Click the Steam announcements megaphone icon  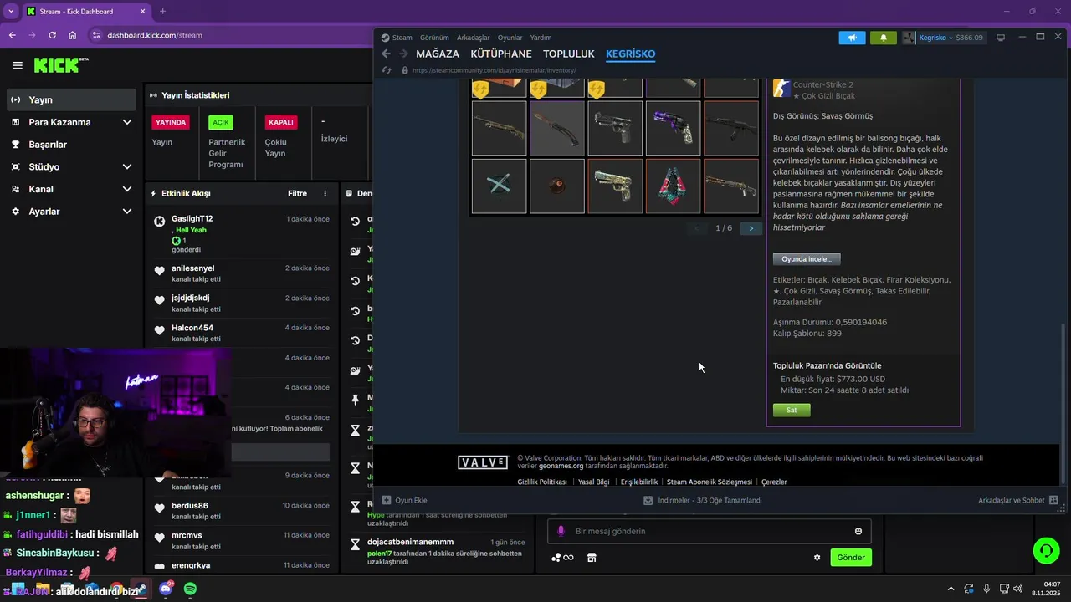(852, 38)
